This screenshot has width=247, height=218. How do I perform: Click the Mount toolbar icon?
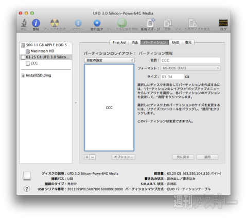(x=78, y=23)
